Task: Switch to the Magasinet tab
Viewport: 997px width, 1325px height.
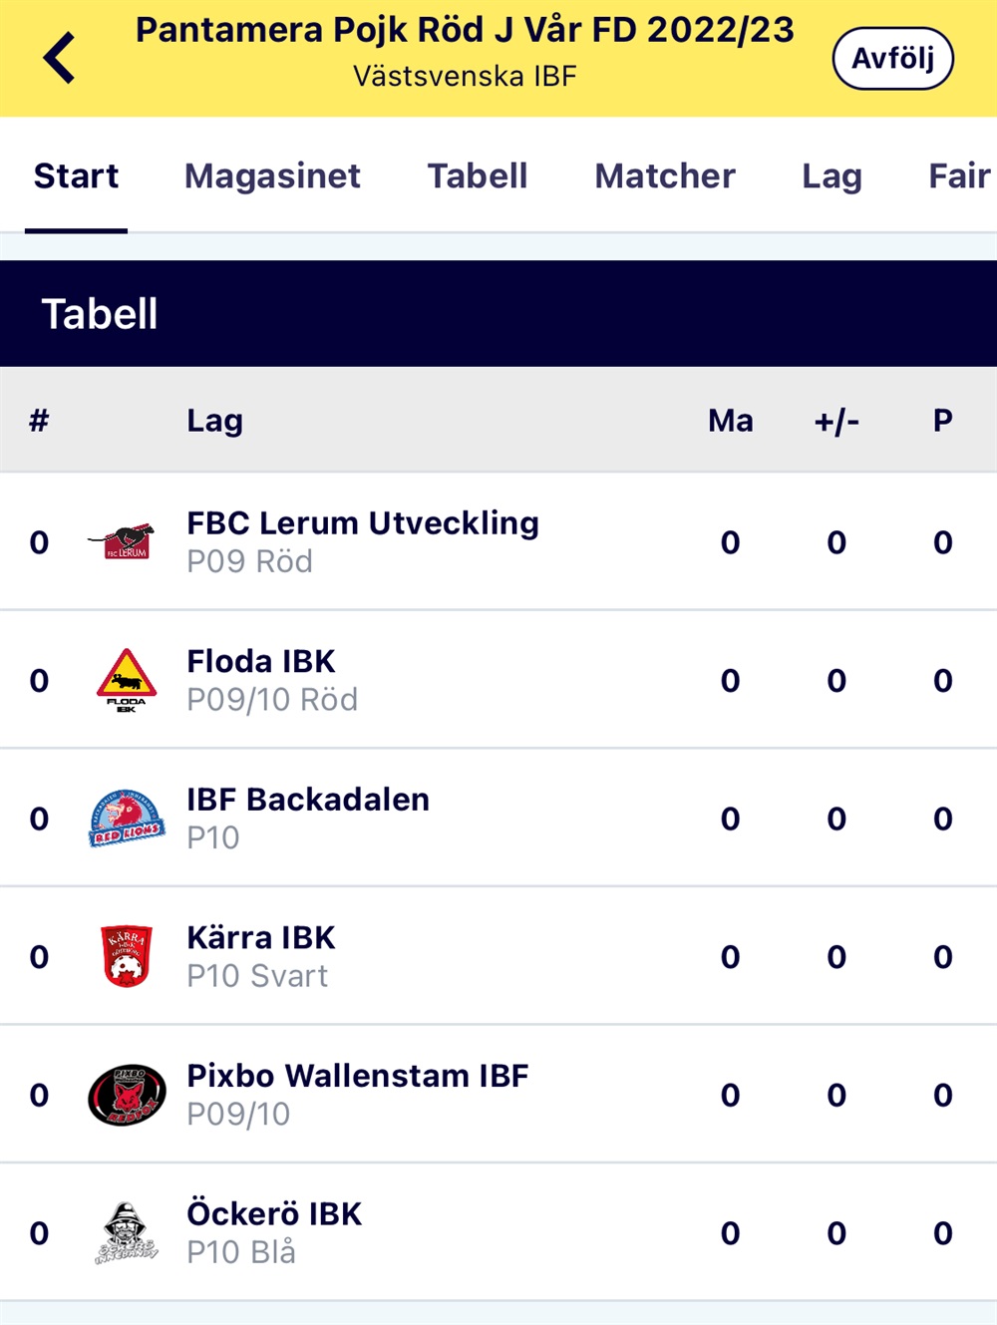Action: coord(272,175)
